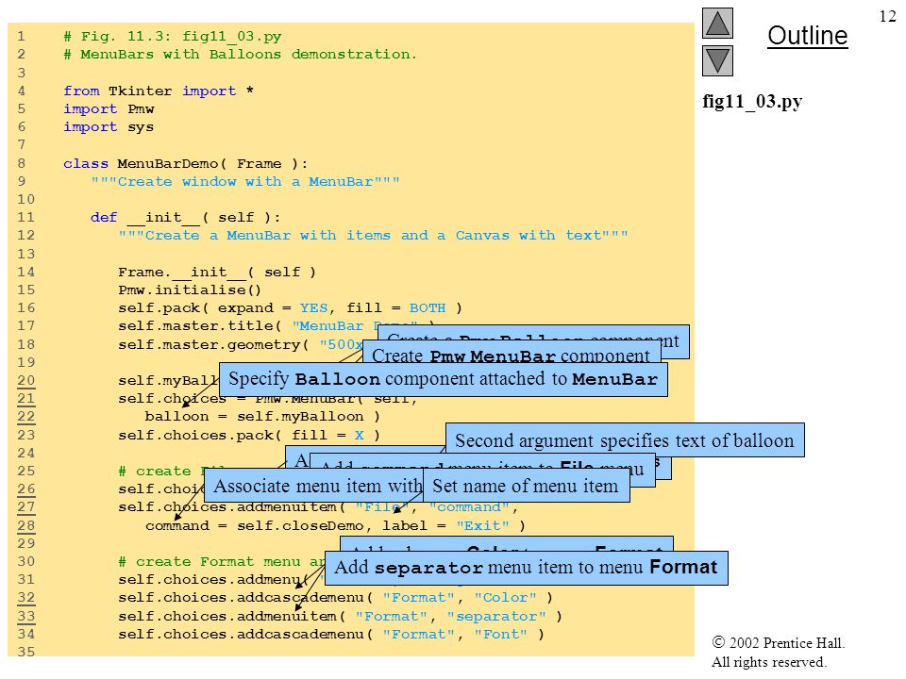Select the line 'from Tkinter import *'
This screenshot has width=906, height=679.
pyautogui.click(x=159, y=91)
